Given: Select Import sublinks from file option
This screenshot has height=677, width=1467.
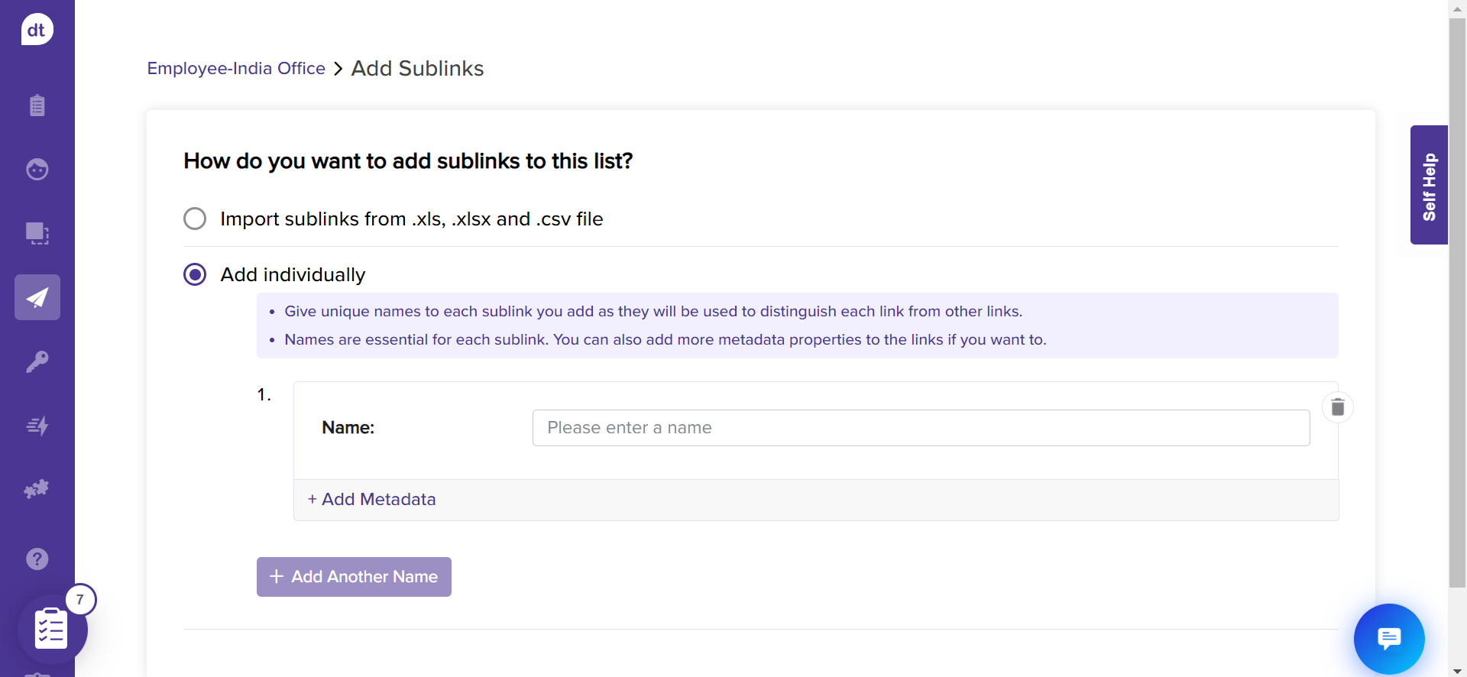Looking at the screenshot, I should [x=195, y=219].
